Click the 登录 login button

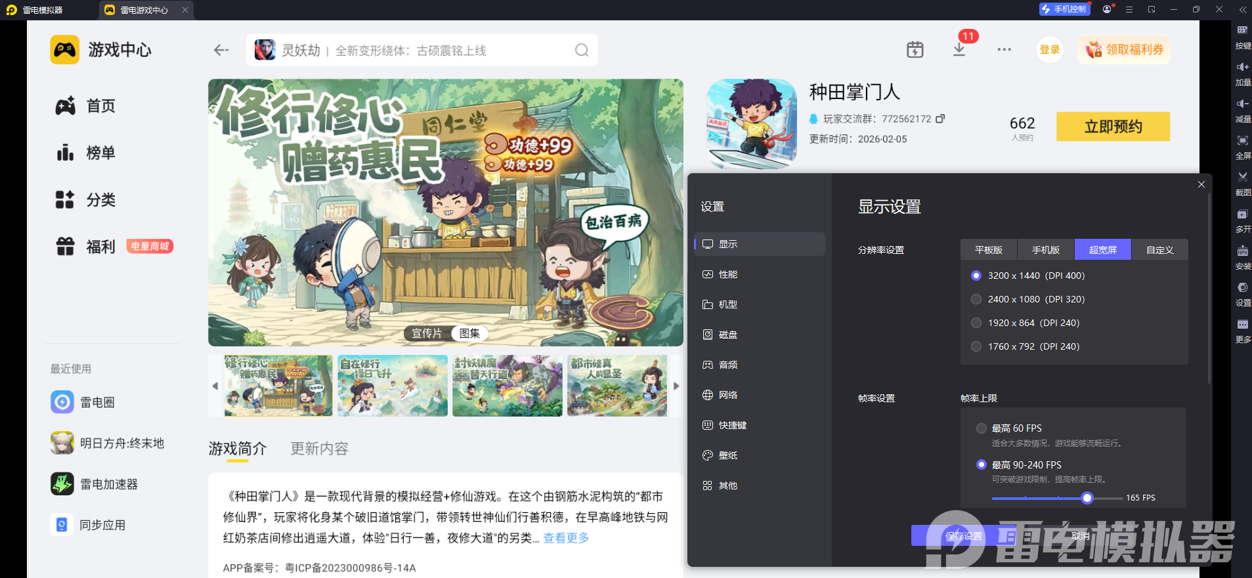1049,50
